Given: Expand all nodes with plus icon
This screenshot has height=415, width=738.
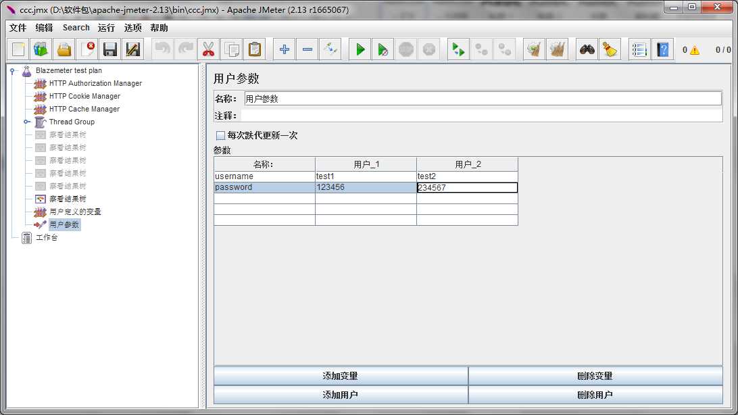Looking at the screenshot, I should click(x=285, y=49).
